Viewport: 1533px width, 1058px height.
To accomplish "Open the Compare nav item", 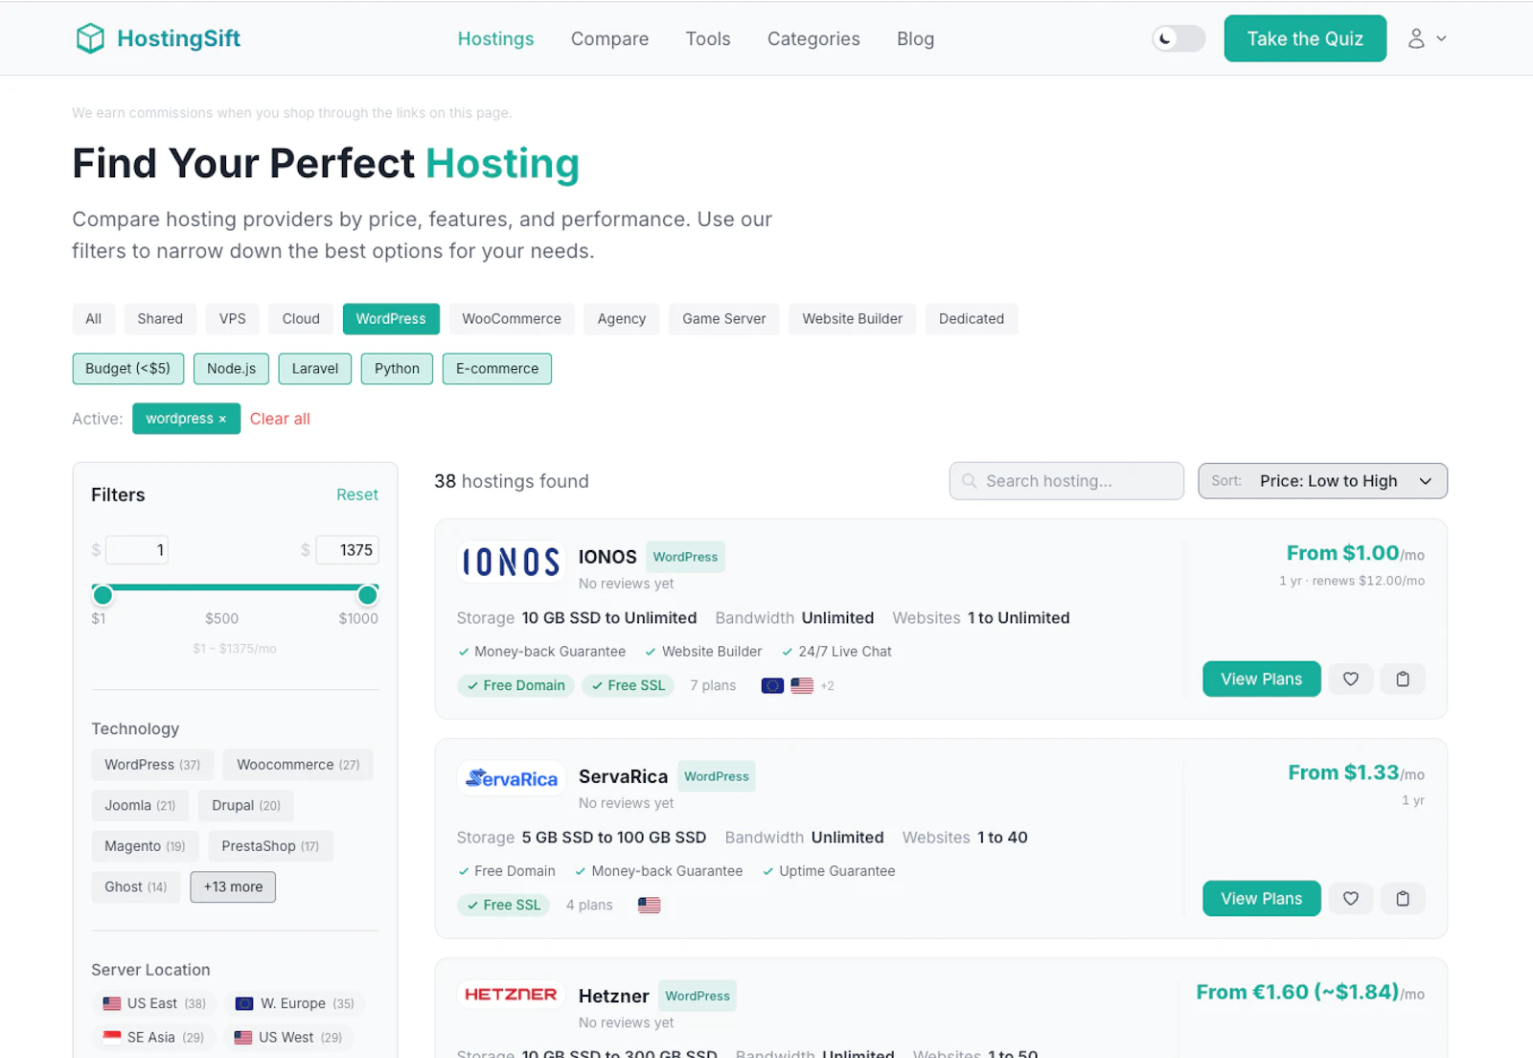I will coord(609,38).
